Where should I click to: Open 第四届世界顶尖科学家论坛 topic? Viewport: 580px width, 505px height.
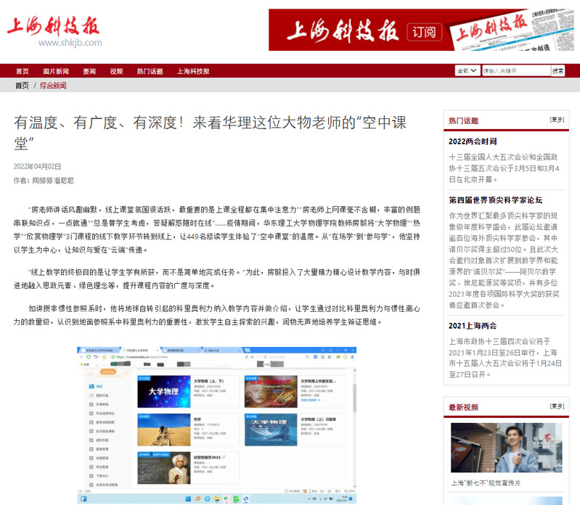coord(496,200)
